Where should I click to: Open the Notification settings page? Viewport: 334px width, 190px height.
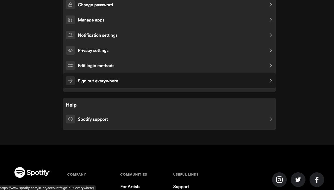click(x=98, y=35)
